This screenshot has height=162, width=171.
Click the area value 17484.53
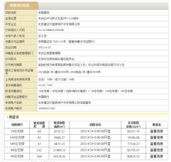tap(59, 150)
